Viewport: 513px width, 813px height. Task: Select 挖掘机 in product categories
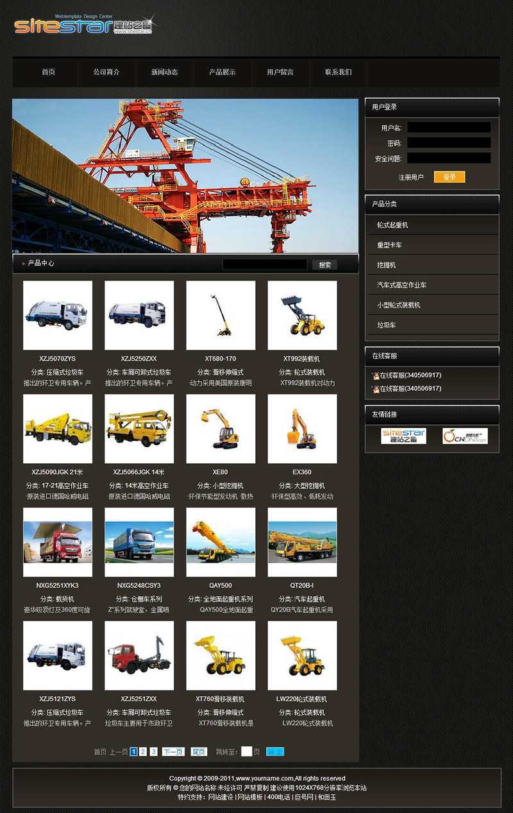click(387, 265)
